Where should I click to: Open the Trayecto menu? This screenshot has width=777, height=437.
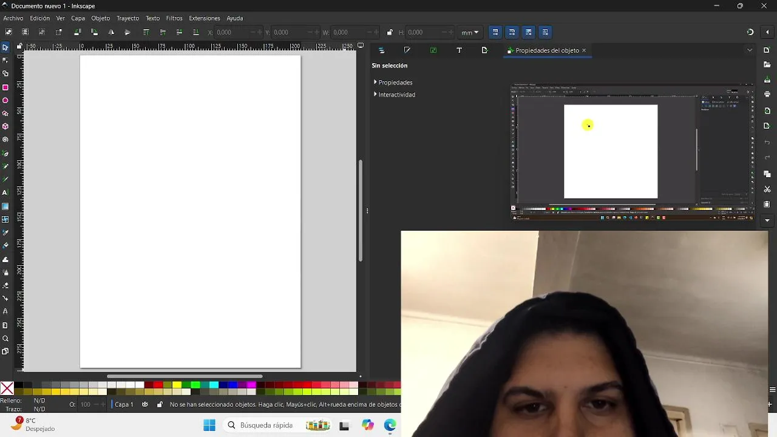point(127,18)
